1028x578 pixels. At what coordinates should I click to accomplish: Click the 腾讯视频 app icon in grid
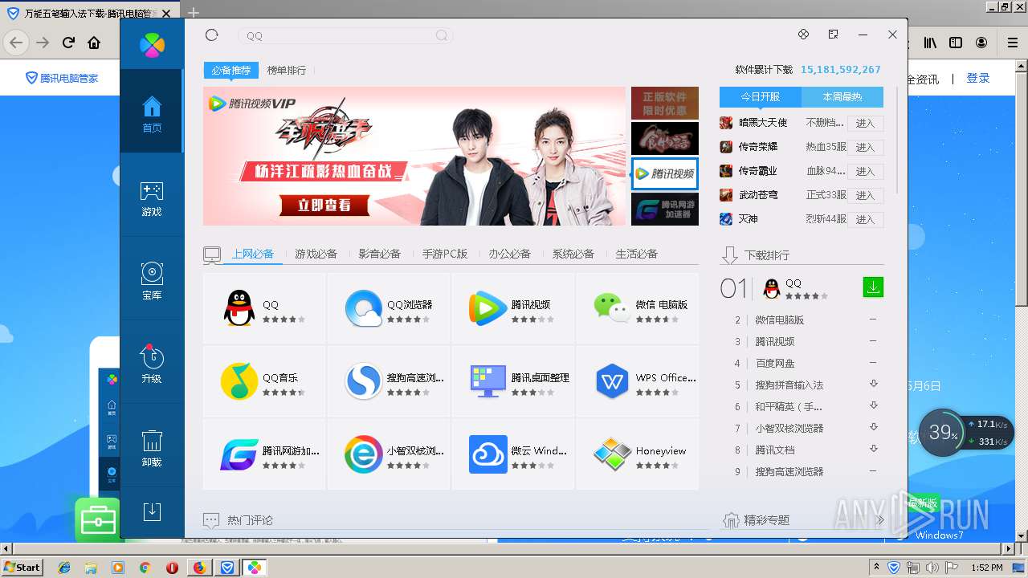click(x=487, y=308)
